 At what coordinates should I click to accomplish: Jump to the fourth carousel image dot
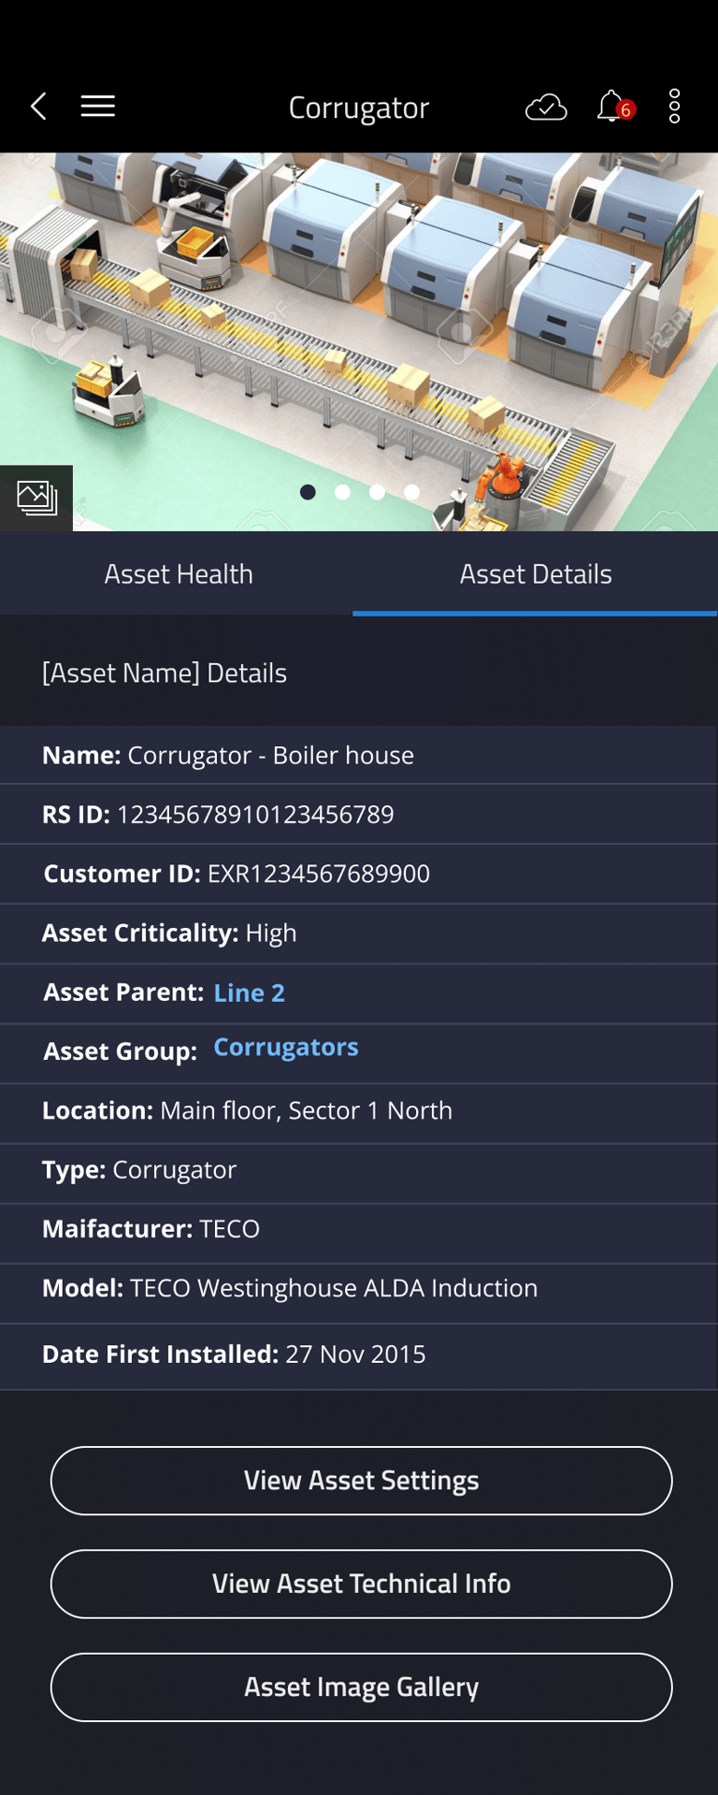(411, 492)
